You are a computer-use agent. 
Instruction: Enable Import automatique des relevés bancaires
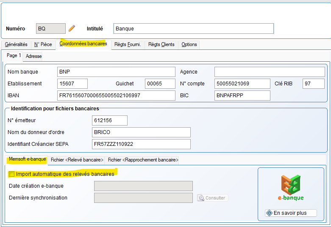[x=11, y=174]
